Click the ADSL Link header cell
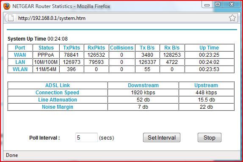 point(58,85)
